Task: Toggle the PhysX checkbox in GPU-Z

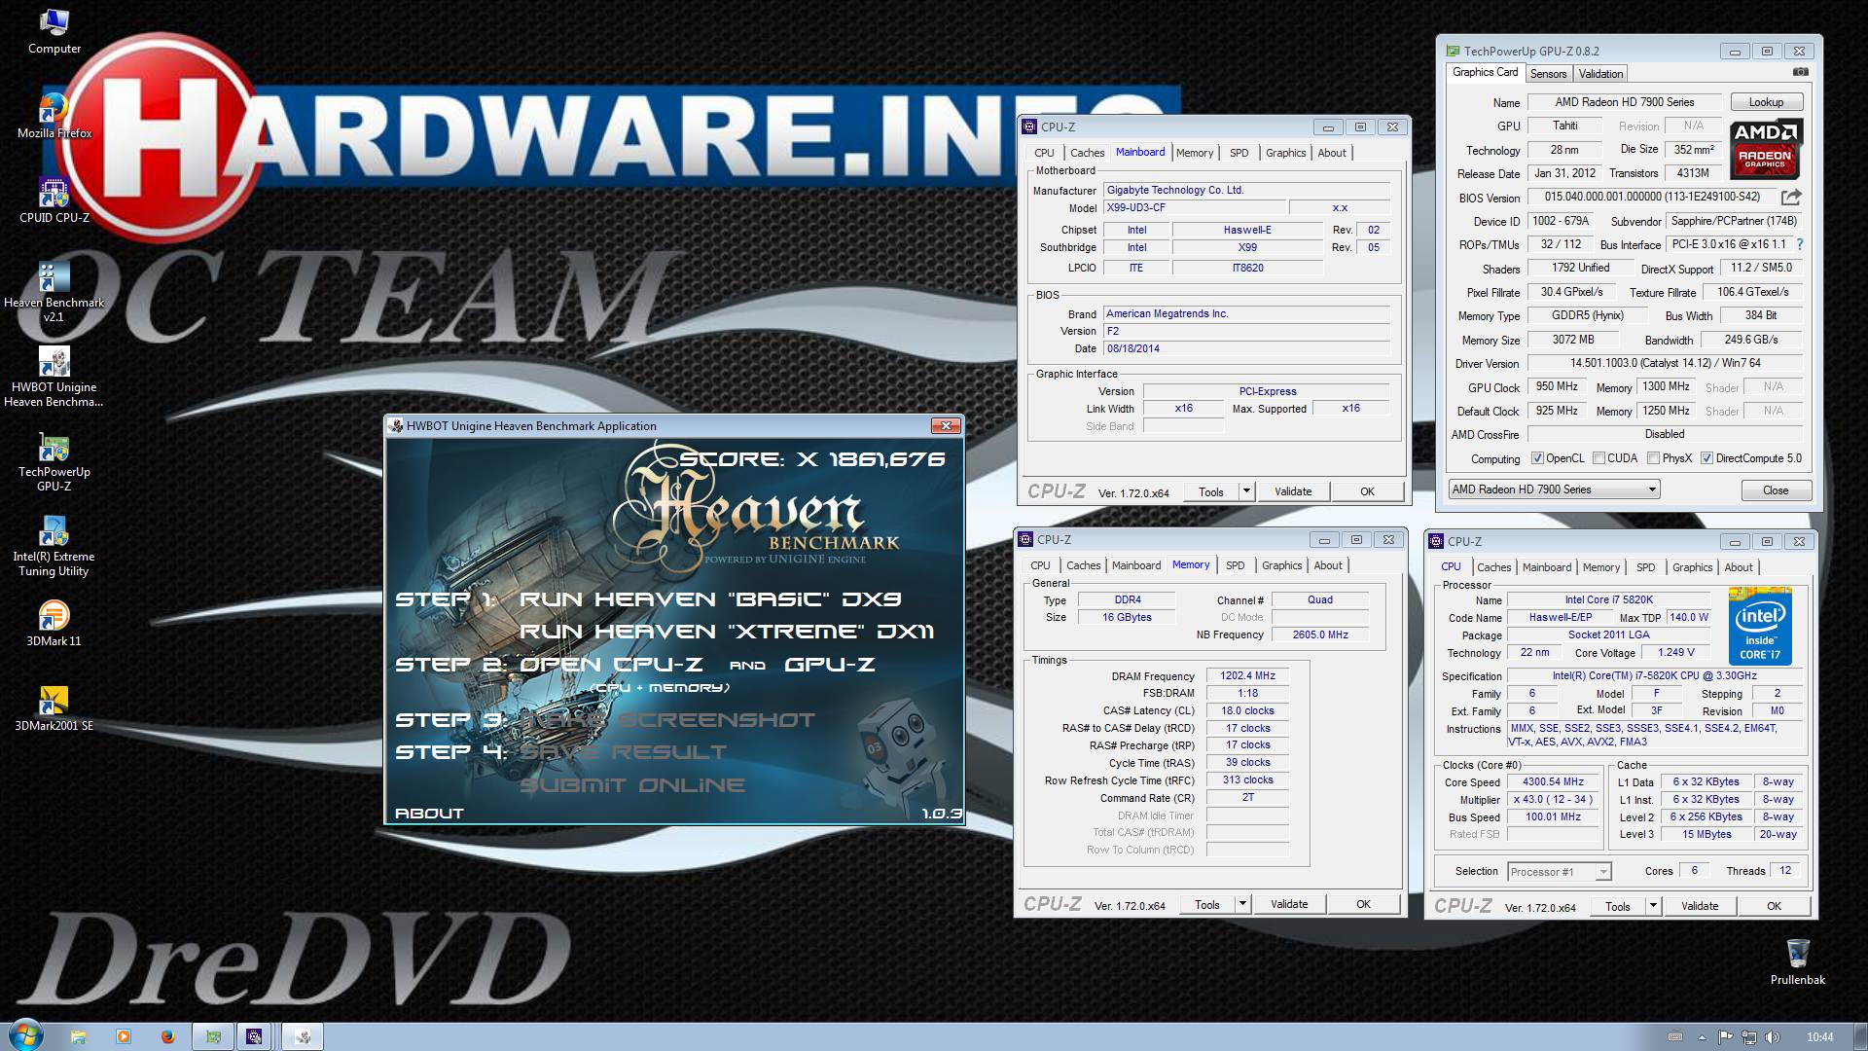Action: (x=1653, y=458)
